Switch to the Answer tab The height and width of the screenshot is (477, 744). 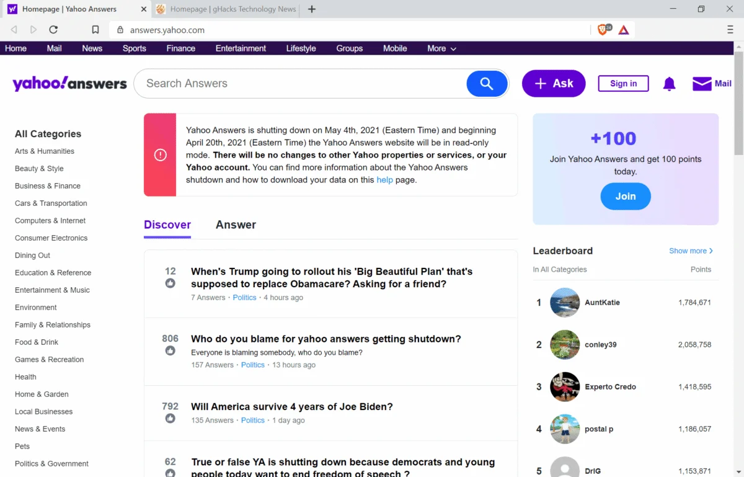[x=236, y=225]
